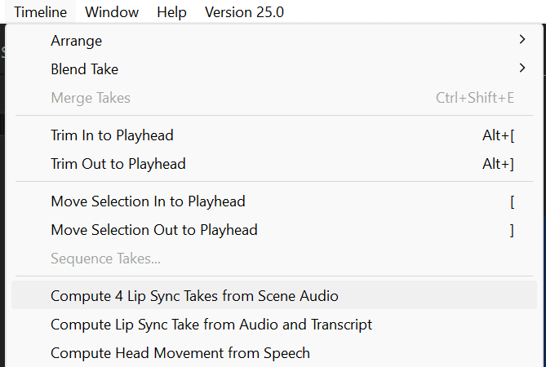The width and height of the screenshot is (546, 367).
Task: Open the Help menu
Action: point(171,12)
